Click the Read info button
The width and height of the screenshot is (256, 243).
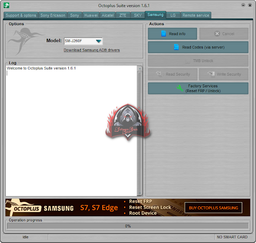tap(172, 34)
